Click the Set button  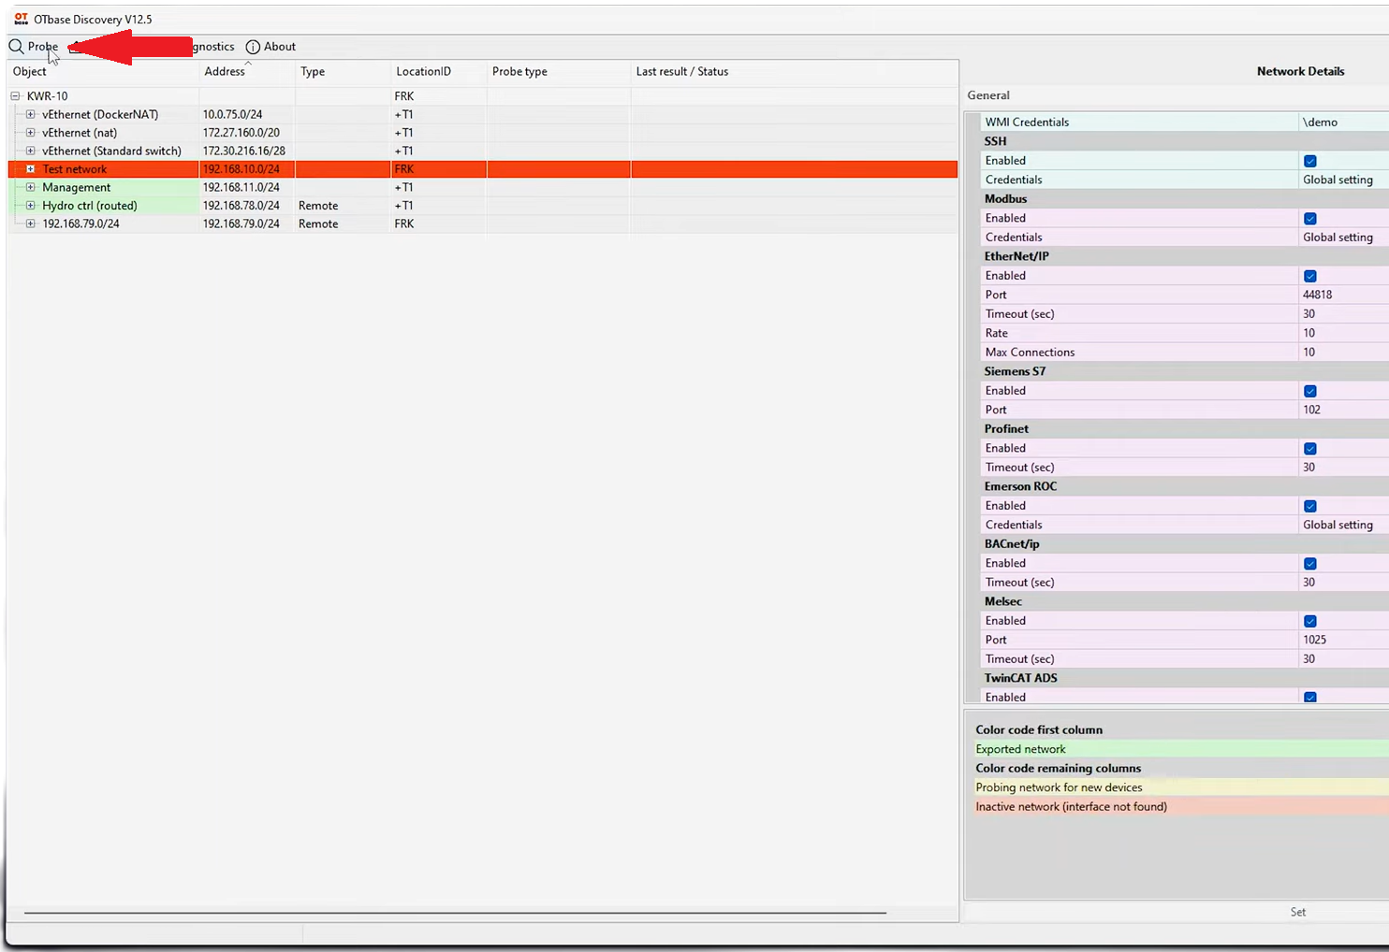(x=1298, y=912)
